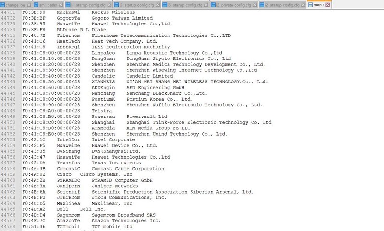Click 'Linpa Acoustic Technology Co.,Ltd'
Image resolution: width=384 pixels, height=231 pixels.
[x=174, y=53]
